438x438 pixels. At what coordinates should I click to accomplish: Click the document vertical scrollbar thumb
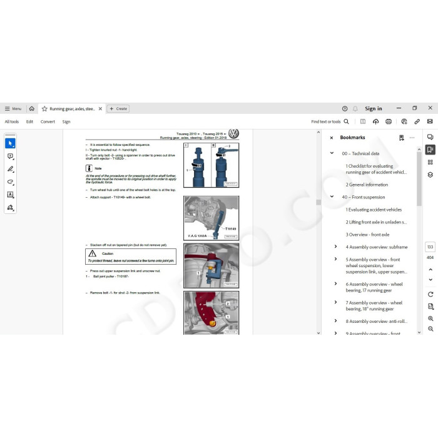click(318, 202)
